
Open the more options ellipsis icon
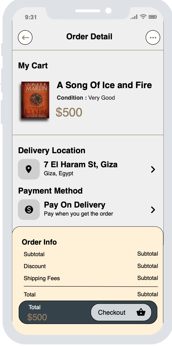point(153,37)
